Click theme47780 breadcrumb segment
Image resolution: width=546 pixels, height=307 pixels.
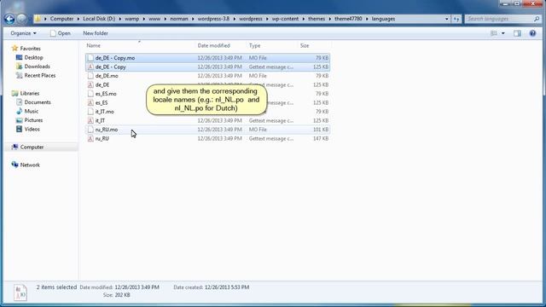pyautogui.click(x=348, y=19)
